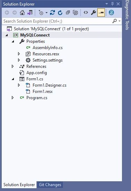Select Program.cs file
The height and width of the screenshot is (191, 131).
pos(37,98)
